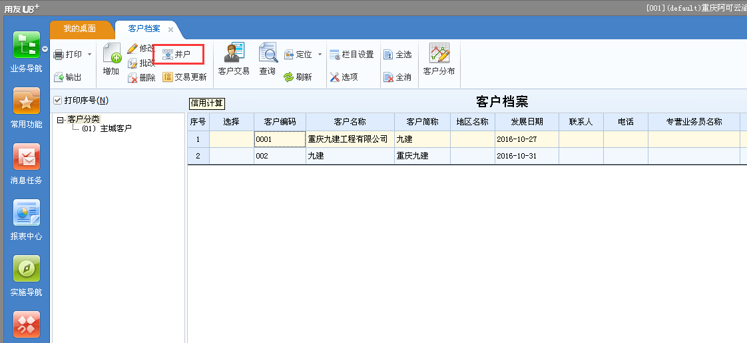This screenshot has height=343, width=747.
Task: Select customer code cell 002
Action: 280,156
